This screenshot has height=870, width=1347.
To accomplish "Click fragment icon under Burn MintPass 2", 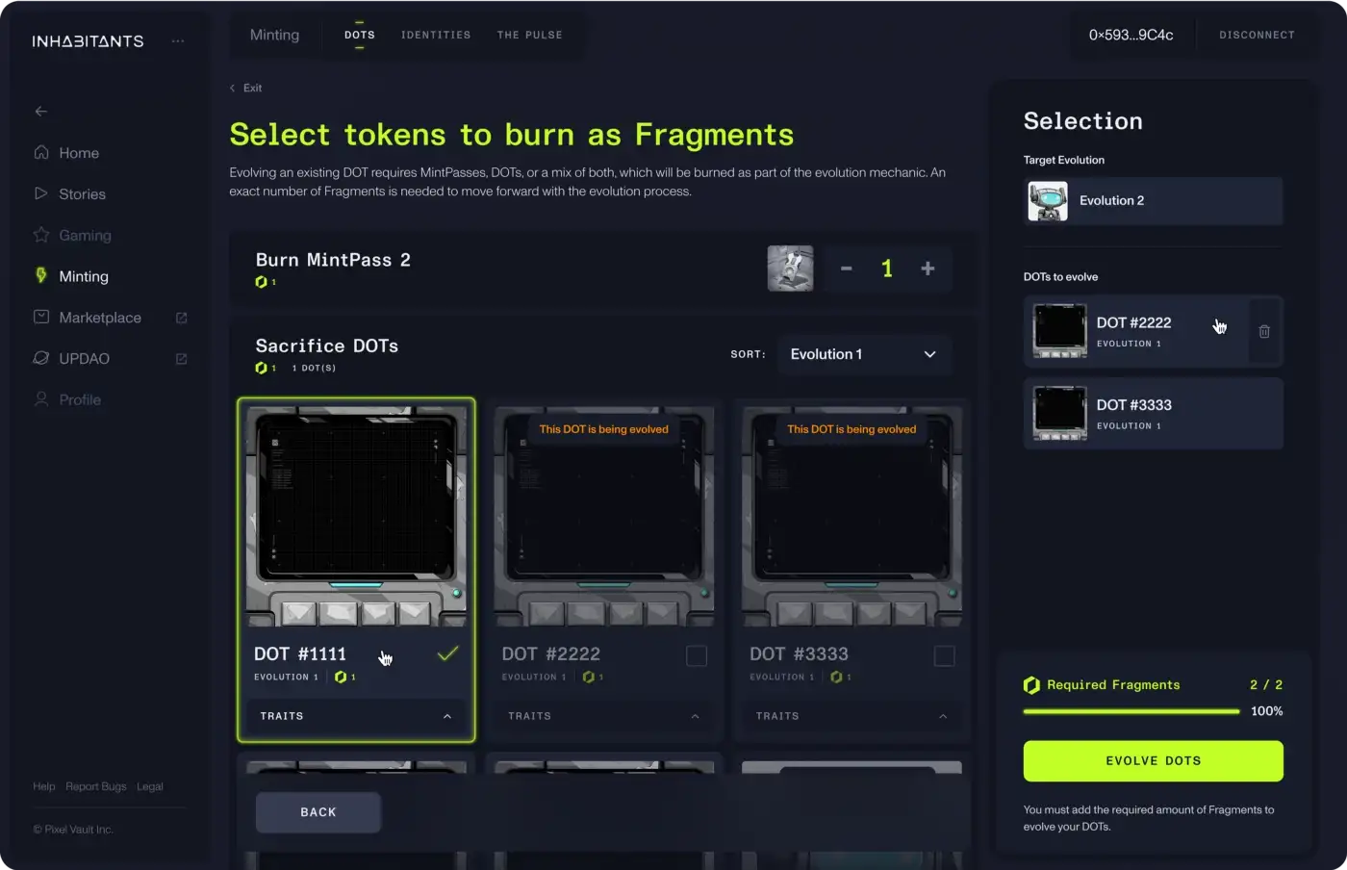I will 261,282.
